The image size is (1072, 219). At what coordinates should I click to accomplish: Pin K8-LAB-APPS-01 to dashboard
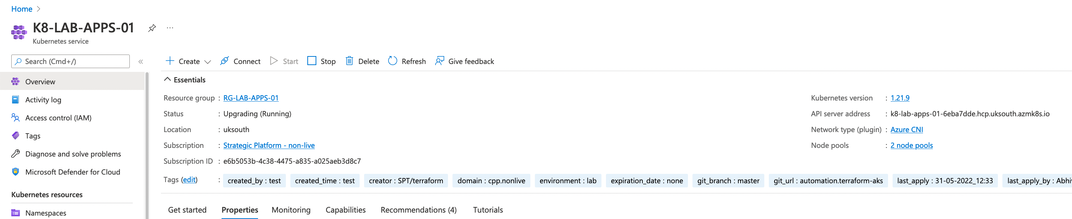(x=152, y=28)
